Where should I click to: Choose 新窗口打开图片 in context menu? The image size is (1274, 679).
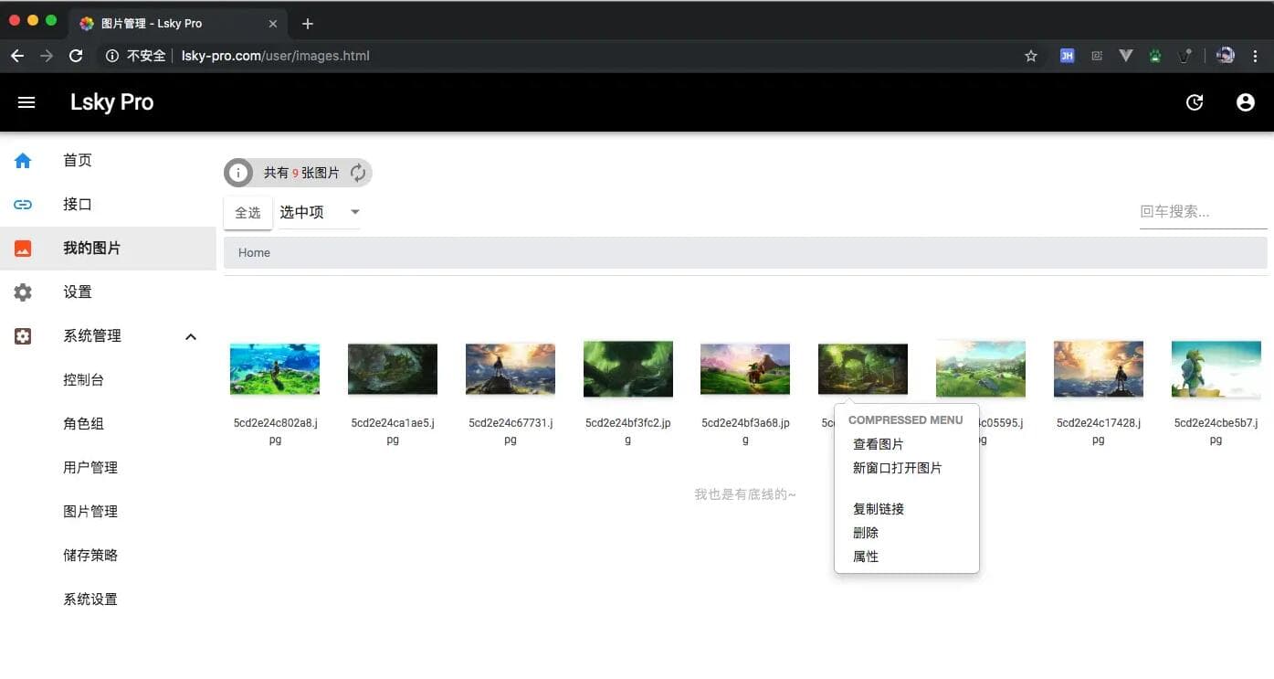898,468
